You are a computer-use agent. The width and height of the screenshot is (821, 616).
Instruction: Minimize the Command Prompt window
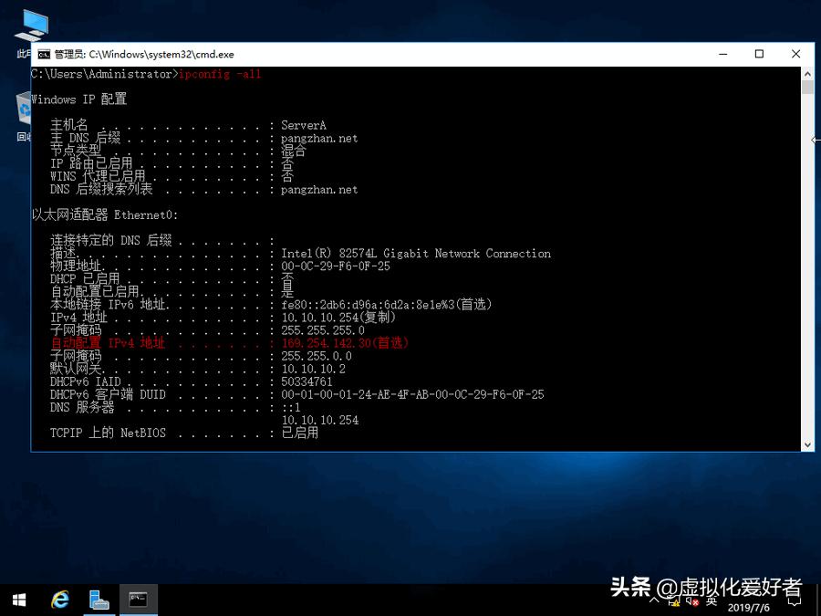click(722, 54)
